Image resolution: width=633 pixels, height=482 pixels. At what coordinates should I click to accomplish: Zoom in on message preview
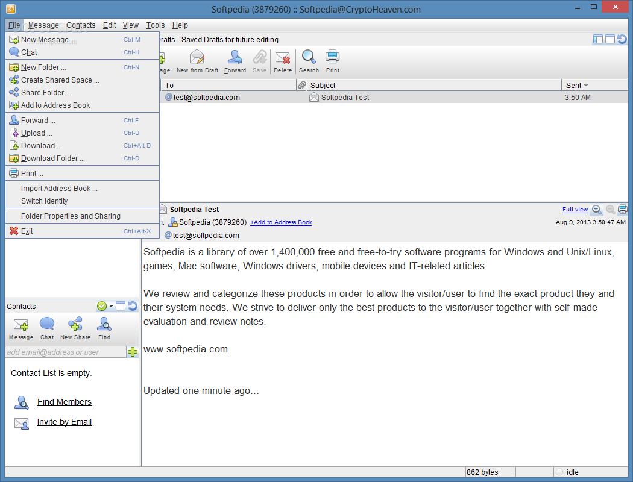pyautogui.click(x=597, y=209)
